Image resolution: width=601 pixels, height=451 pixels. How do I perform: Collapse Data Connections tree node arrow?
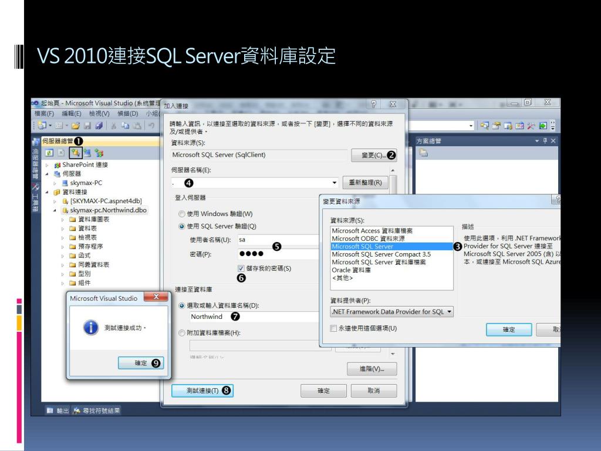[47, 192]
